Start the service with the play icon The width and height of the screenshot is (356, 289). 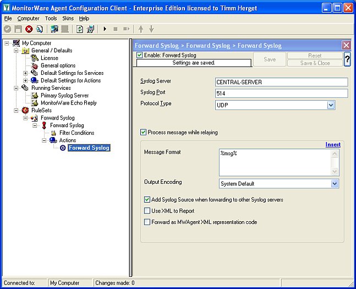coord(105,29)
